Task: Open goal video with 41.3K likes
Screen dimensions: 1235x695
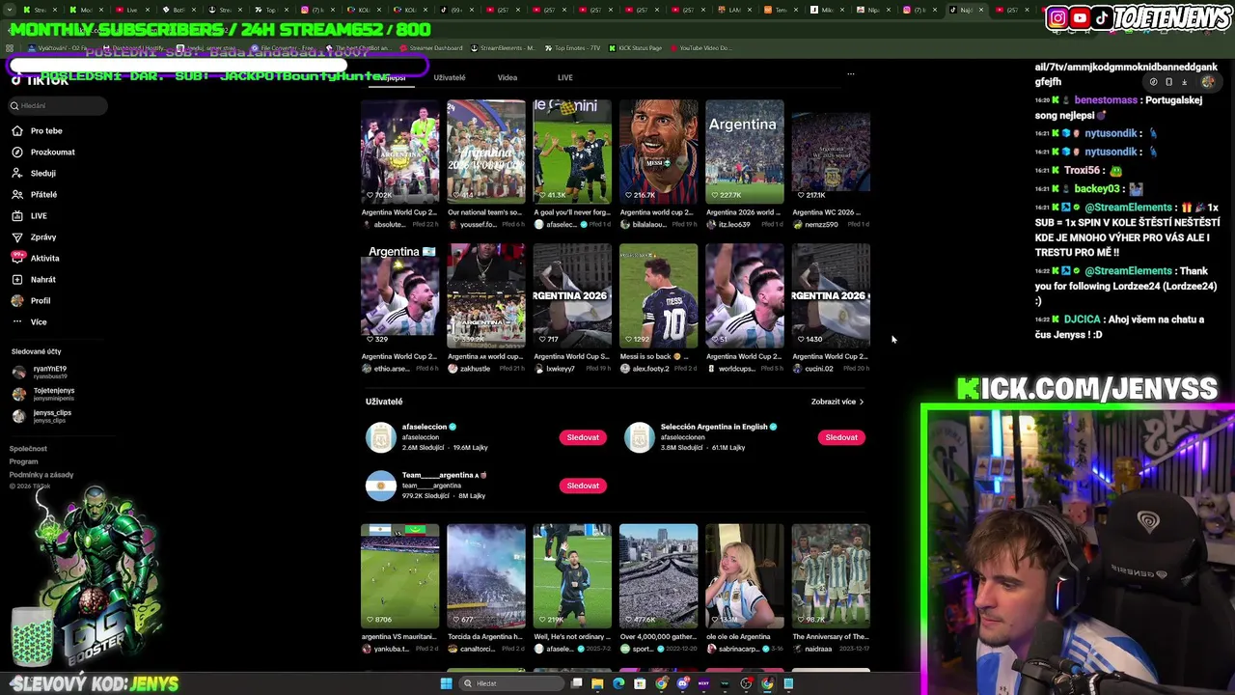Action: [x=572, y=152]
